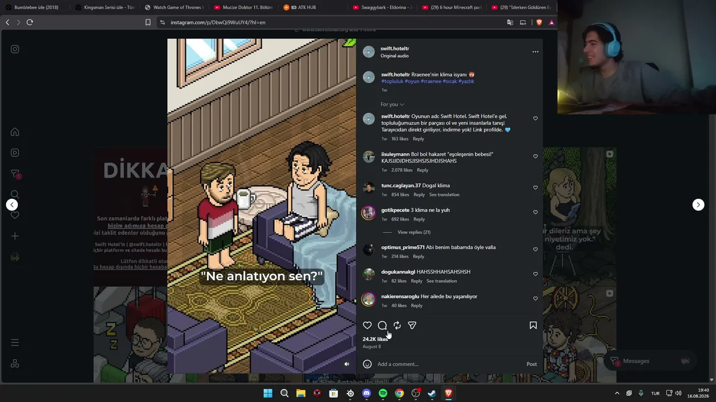Image resolution: width=716 pixels, height=402 pixels.
Task: Like the comment by optimus_prime571
Action: pyautogui.click(x=535, y=250)
